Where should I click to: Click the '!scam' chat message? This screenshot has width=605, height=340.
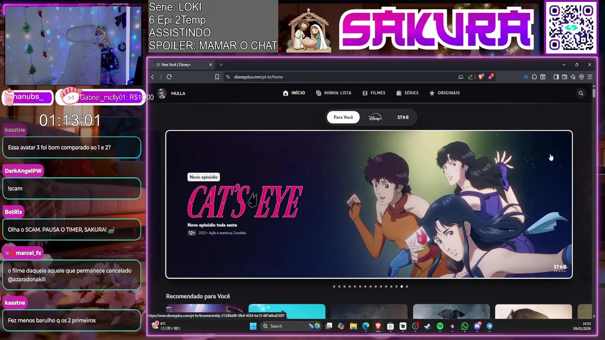coord(72,188)
